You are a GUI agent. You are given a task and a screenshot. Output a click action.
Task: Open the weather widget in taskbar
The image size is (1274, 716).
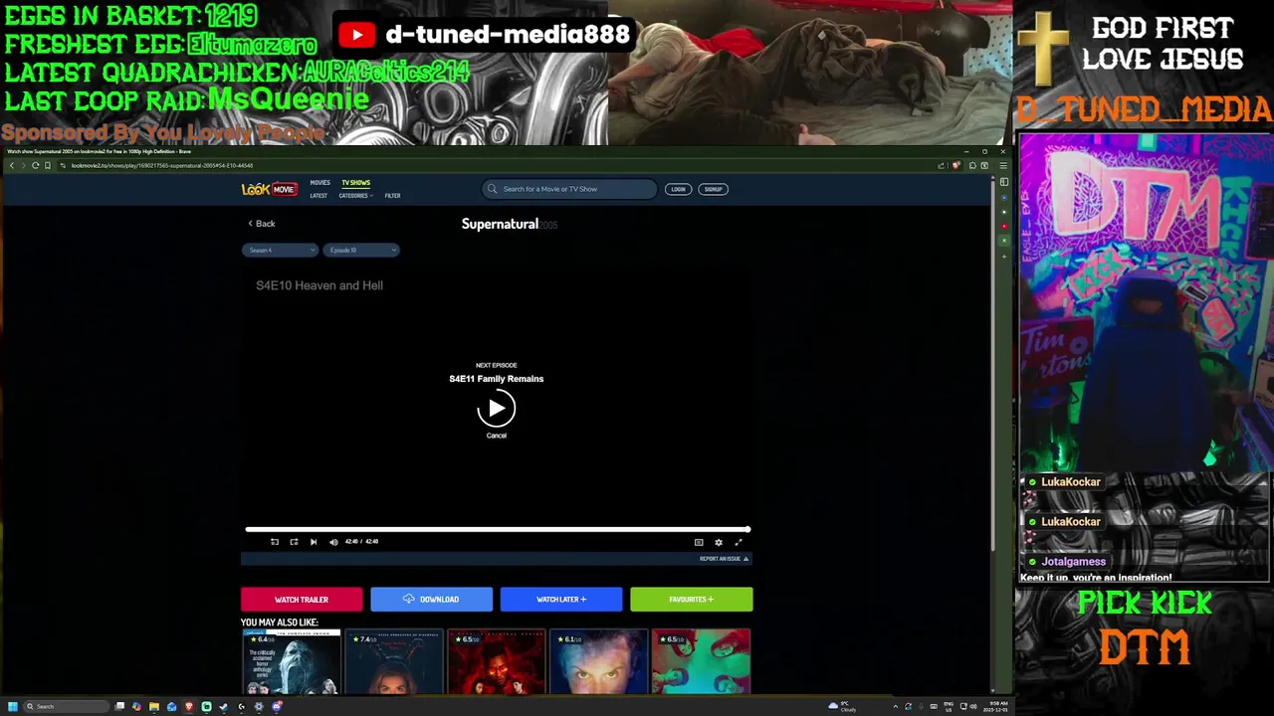tap(842, 707)
